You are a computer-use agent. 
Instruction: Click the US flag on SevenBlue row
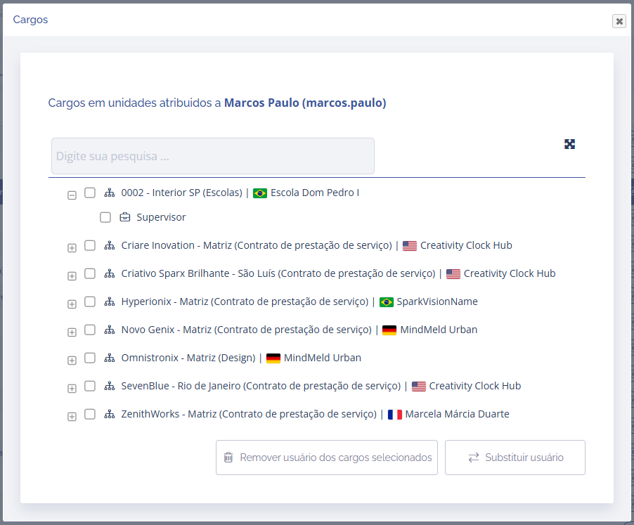coord(419,387)
